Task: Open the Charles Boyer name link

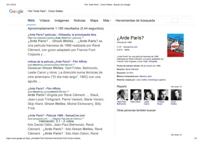Action: 161,103
